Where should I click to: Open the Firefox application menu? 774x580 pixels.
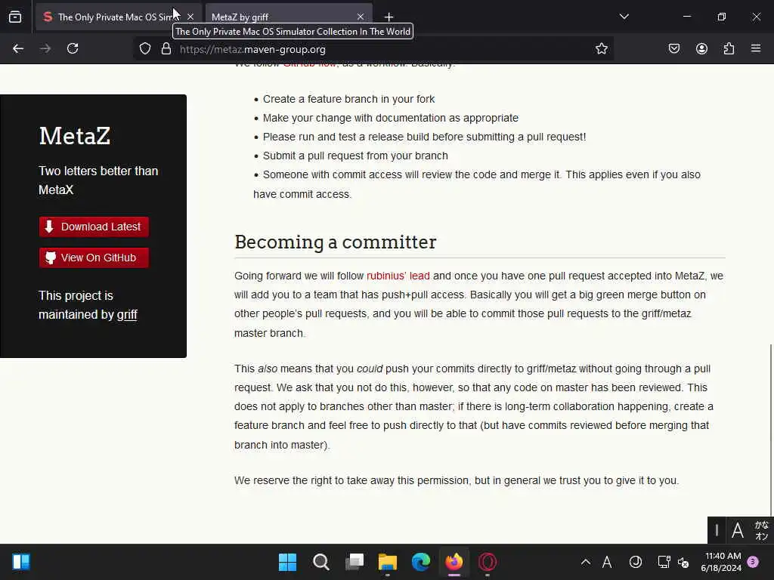click(756, 49)
